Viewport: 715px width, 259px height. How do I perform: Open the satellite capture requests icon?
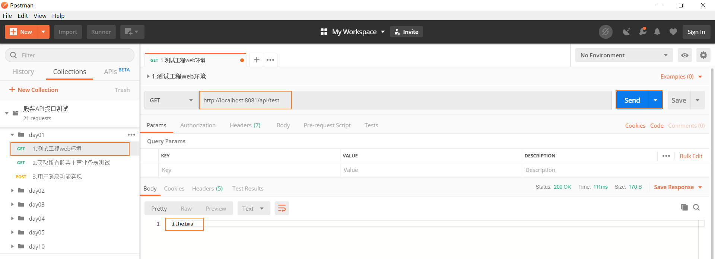[x=627, y=32]
